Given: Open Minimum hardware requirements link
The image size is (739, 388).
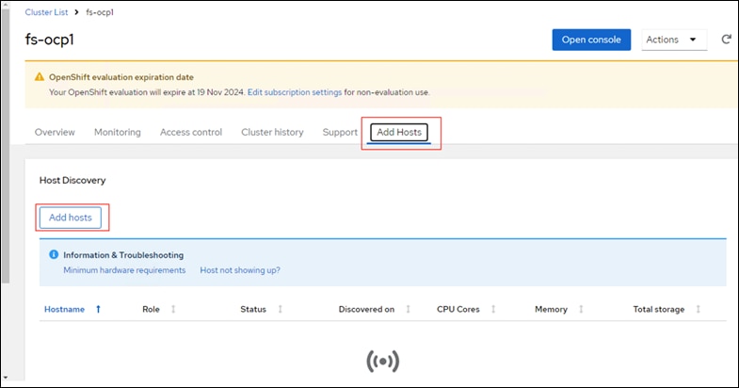Looking at the screenshot, I should coord(124,270).
